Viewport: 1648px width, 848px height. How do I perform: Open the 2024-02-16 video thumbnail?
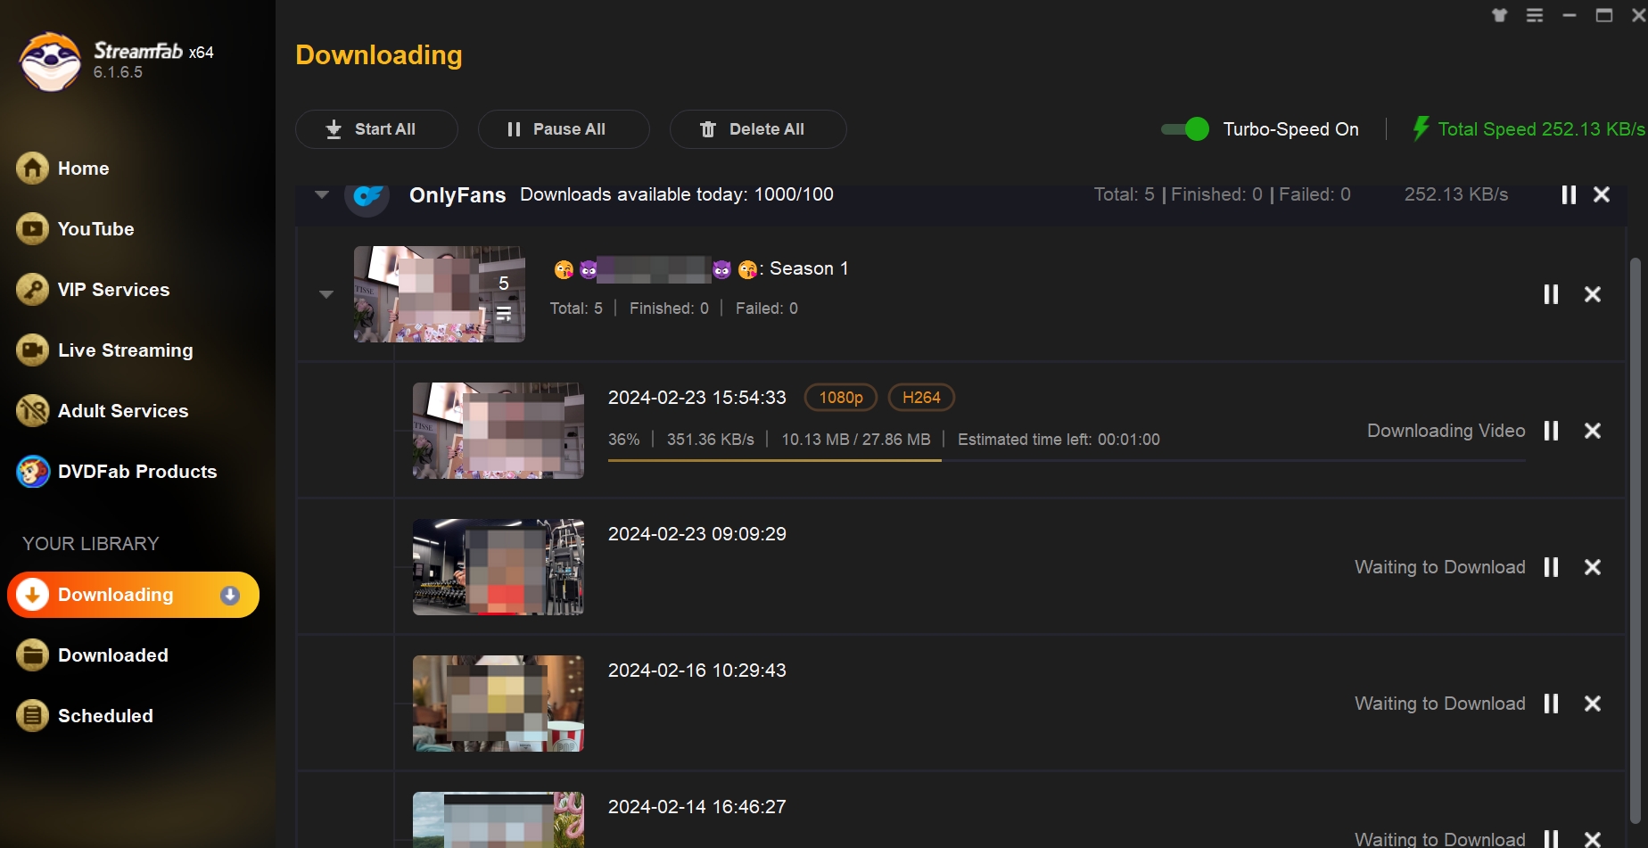tap(498, 704)
